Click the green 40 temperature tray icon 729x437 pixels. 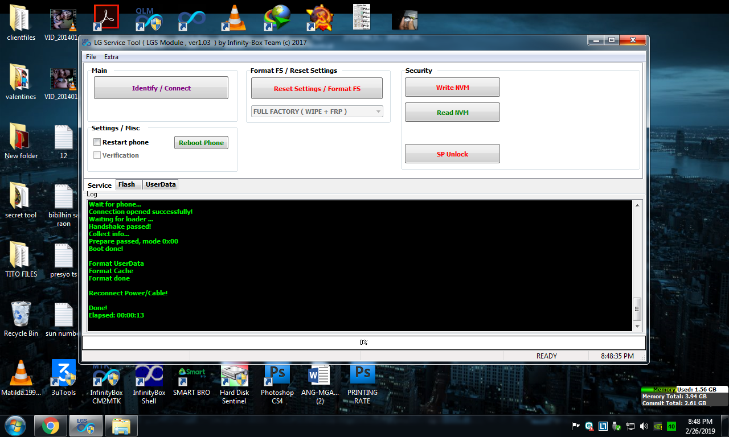point(671,426)
